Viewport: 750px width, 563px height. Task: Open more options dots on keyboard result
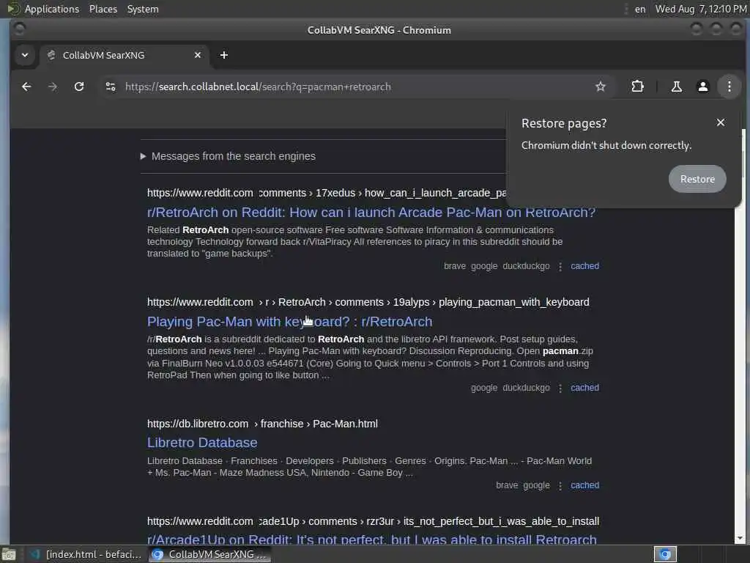pos(560,389)
